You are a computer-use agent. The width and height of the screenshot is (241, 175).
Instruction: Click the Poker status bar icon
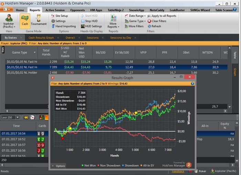click(200, 171)
